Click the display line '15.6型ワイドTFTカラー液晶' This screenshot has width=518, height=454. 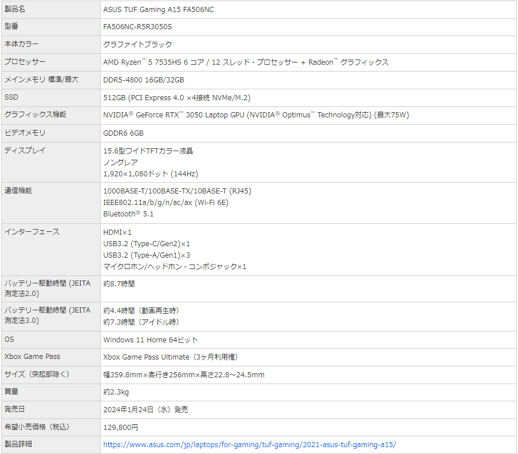pos(148,151)
